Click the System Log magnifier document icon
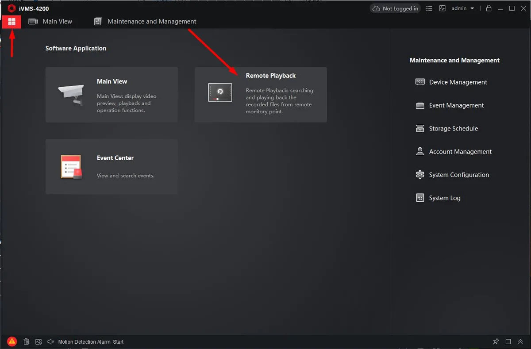531x349 pixels. tap(420, 198)
